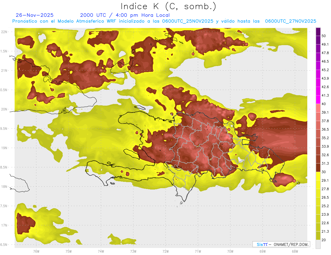Click the '72W' longitude label
This screenshot has height=255, width=331.
tap(166, 251)
